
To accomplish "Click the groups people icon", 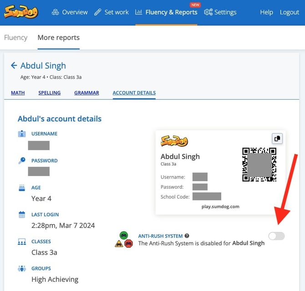I will tap(22, 268).
